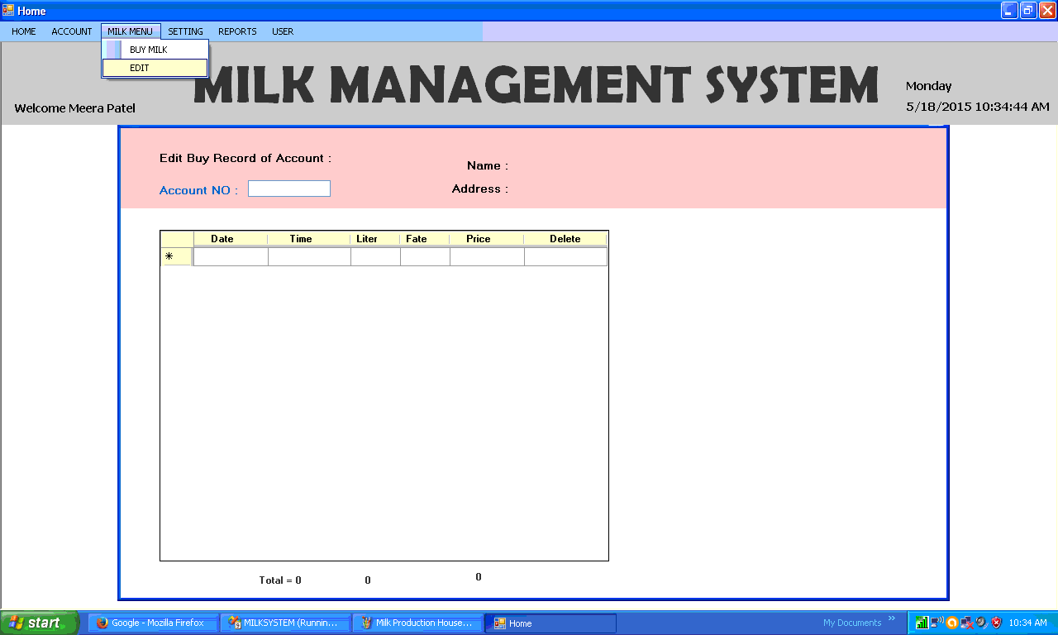The width and height of the screenshot is (1058, 635).
Task: Click the HOME menu item
Action: click(24, 31)
